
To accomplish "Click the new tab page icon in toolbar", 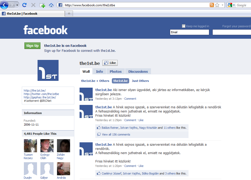I will (42, 5).
